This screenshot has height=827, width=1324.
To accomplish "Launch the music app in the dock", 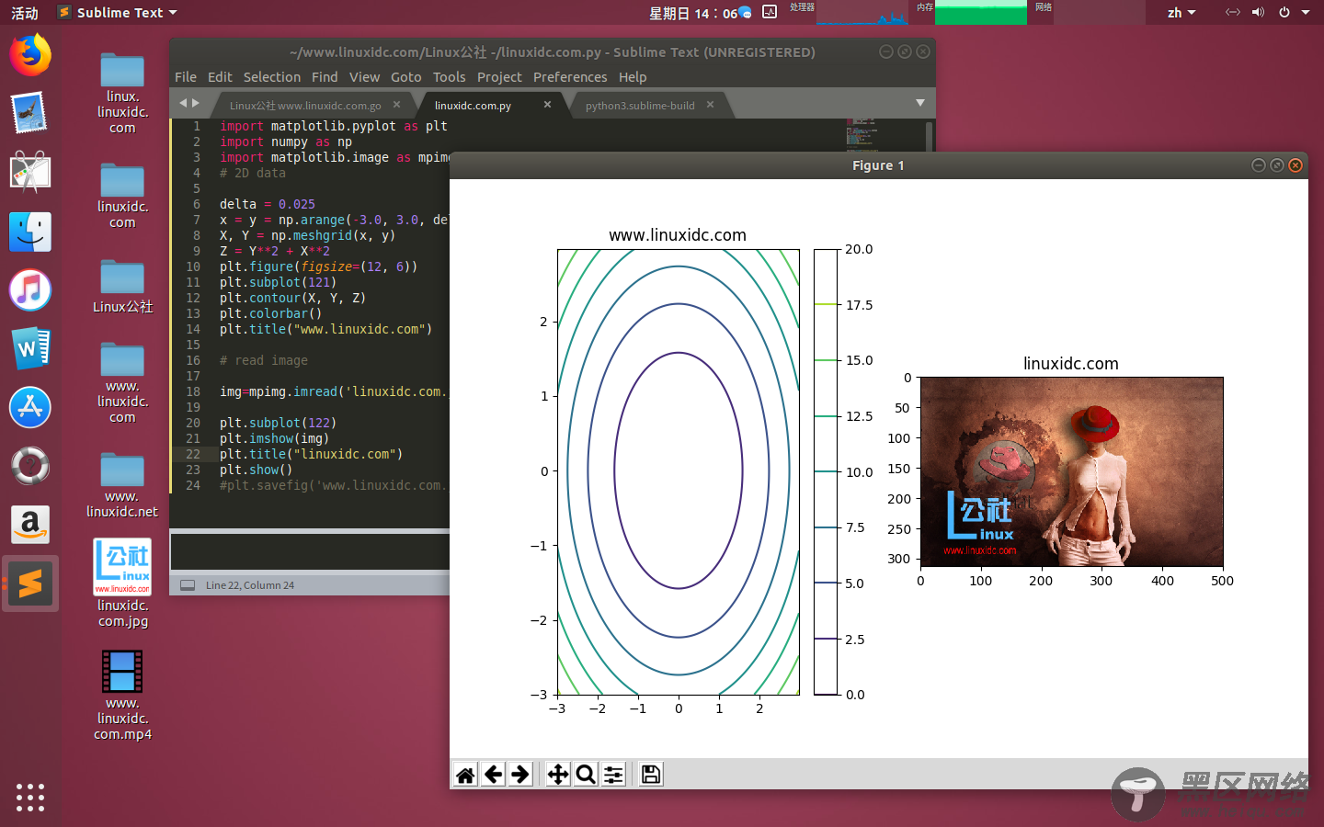I will 30,290.
